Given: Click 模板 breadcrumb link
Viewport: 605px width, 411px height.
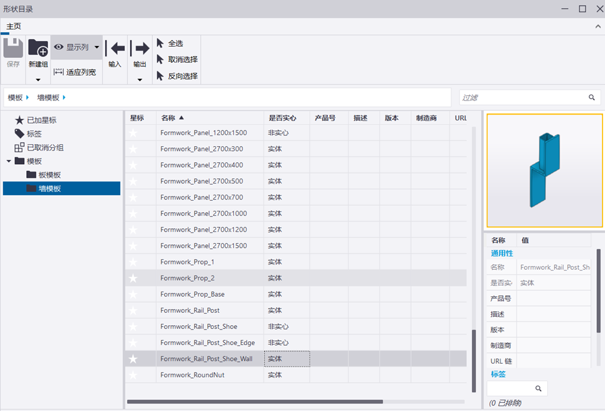Looking at the screenshot, I should point(15,98).
